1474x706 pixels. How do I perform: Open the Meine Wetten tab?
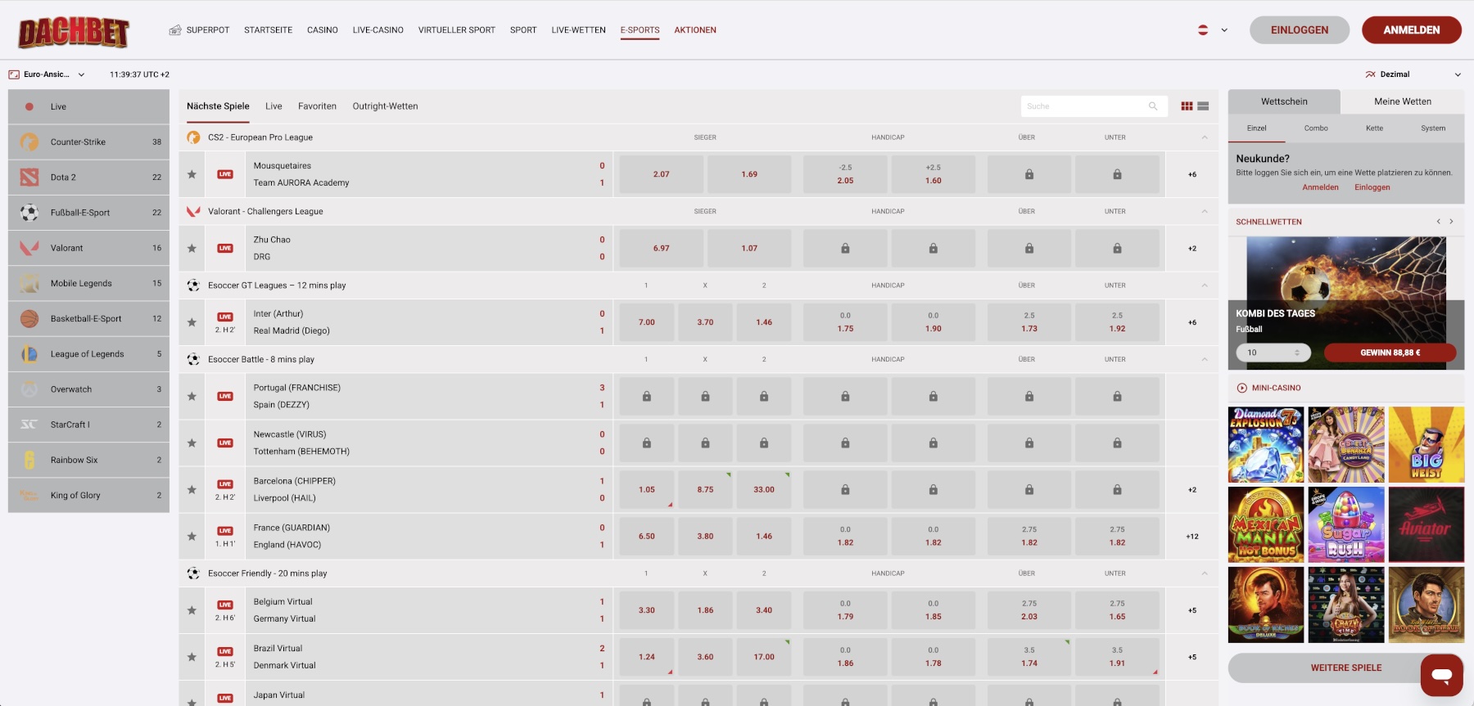click(x=1403, y=101)
